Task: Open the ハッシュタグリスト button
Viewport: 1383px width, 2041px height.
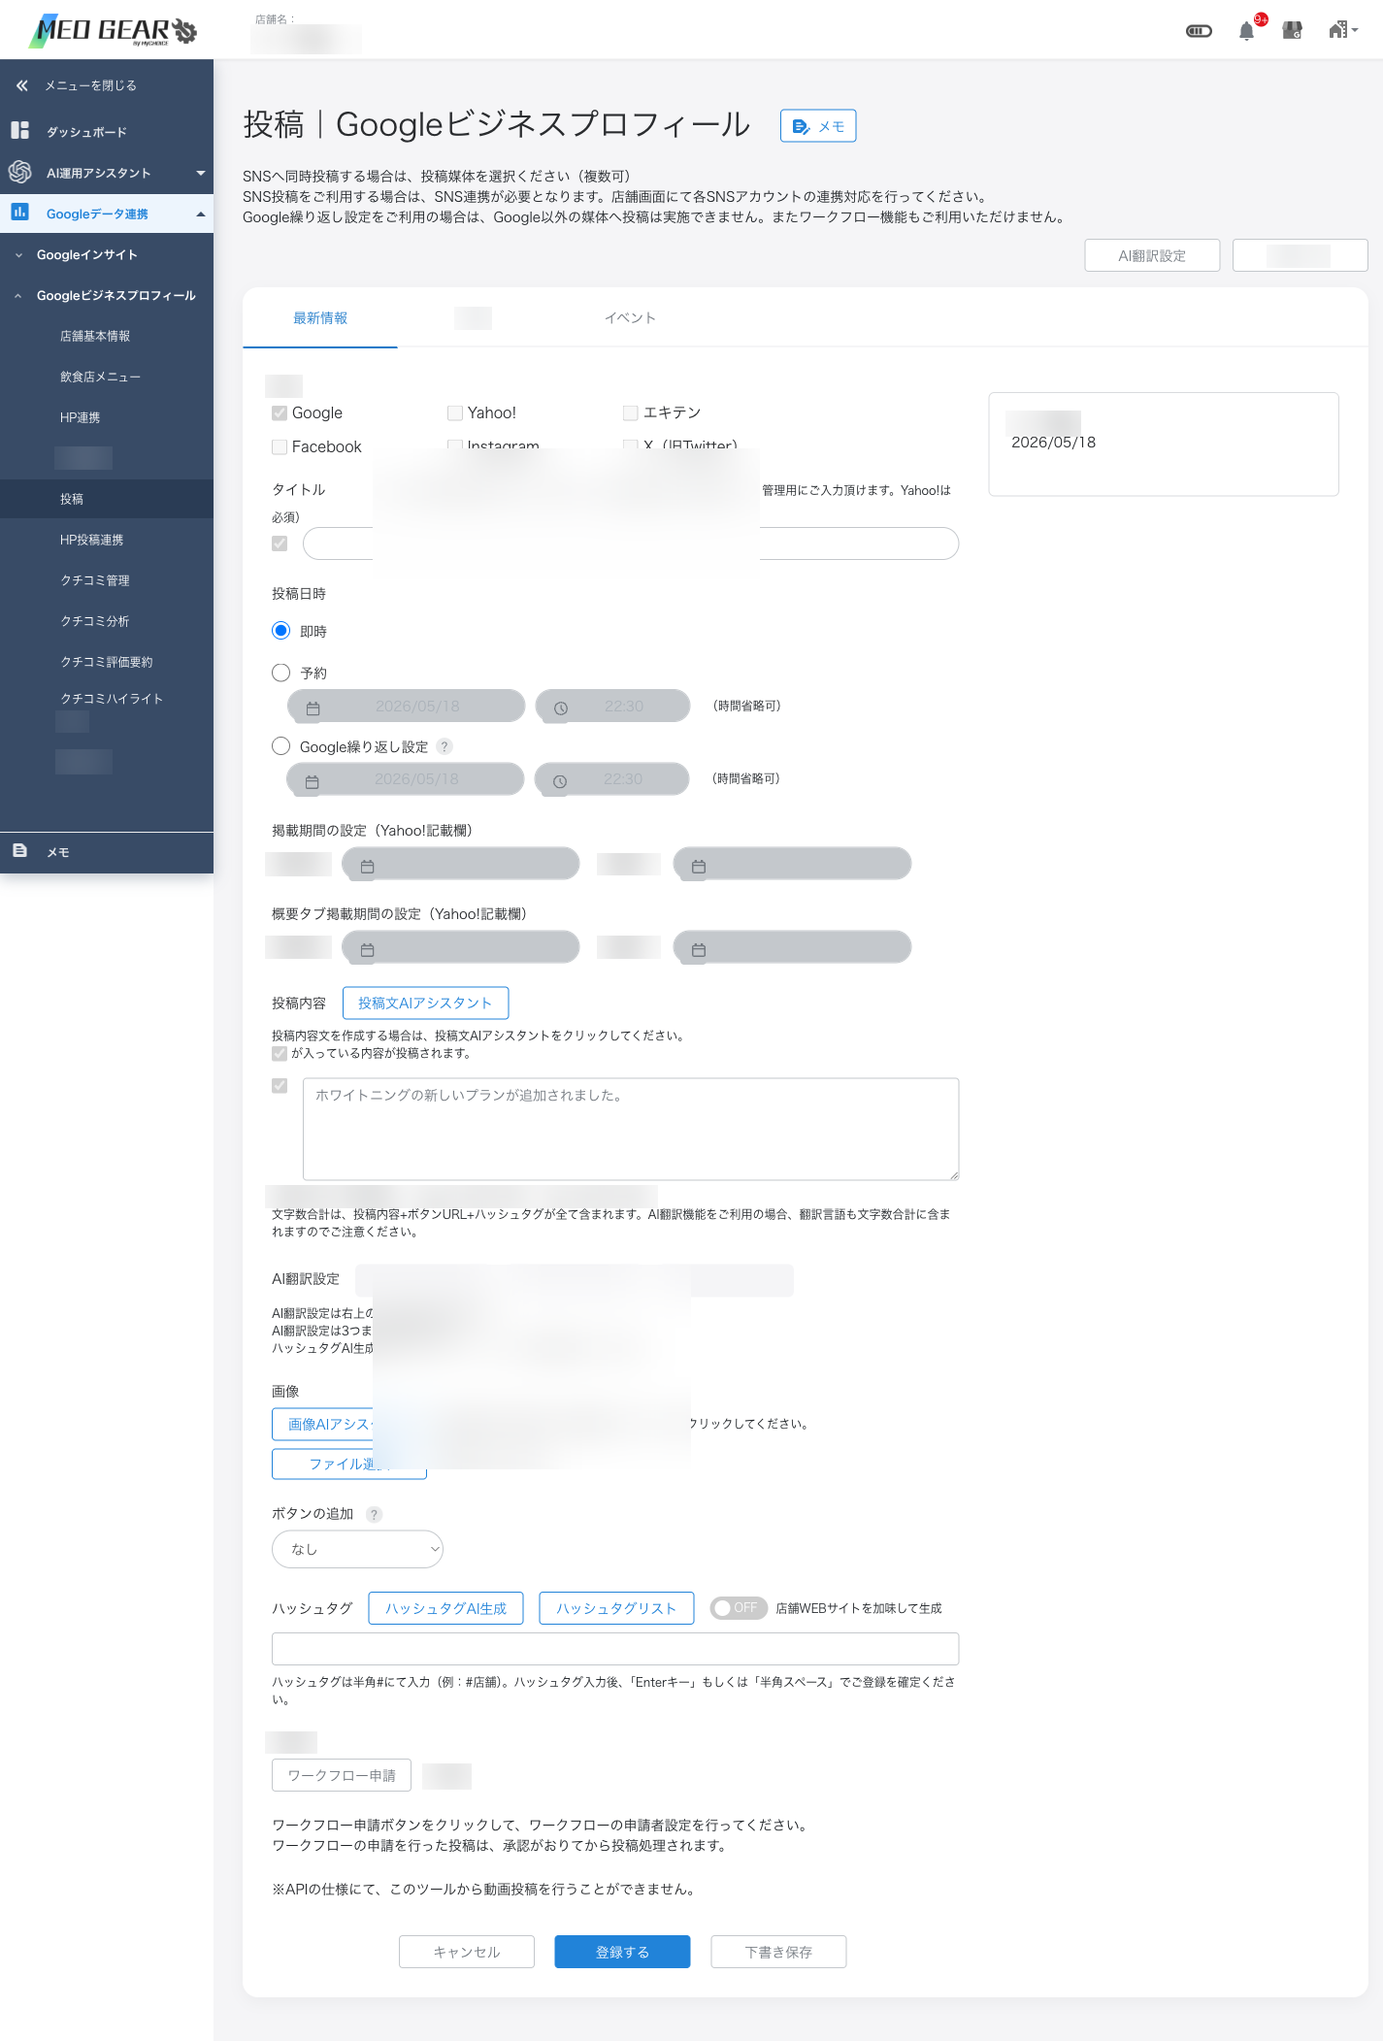Action: coord(616,1608)
